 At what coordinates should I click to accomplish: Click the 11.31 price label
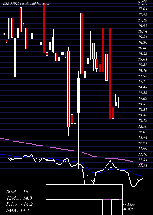coord(143,166)
